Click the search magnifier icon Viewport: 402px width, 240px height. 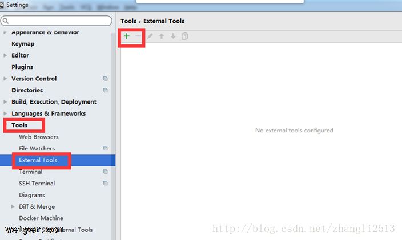pyautogui.click(x=6, y=21)
